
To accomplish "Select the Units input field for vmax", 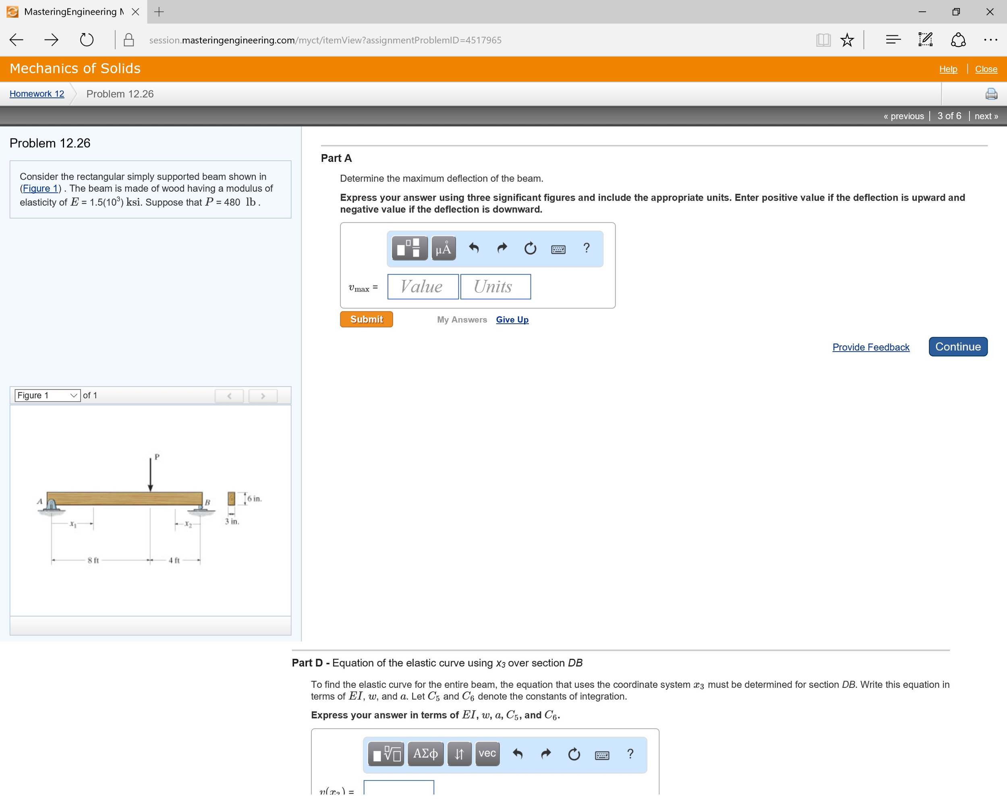I will tap(495, 288).
